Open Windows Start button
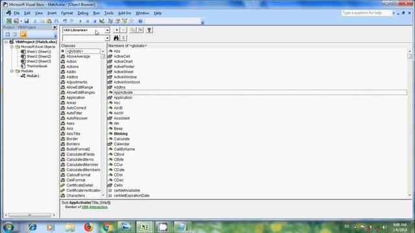Image resolution: width=415 pixels, height=233 pixels. click(x=8, y=227)
